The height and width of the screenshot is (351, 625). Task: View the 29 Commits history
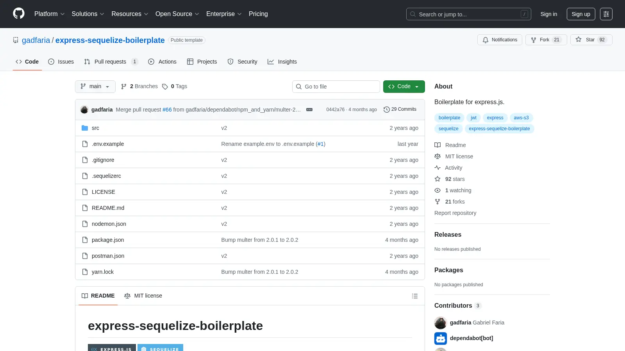click(x=400, y=110)
